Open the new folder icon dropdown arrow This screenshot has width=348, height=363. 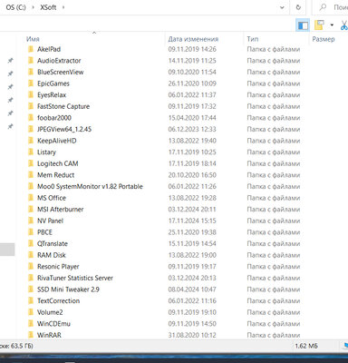(332, 25)
